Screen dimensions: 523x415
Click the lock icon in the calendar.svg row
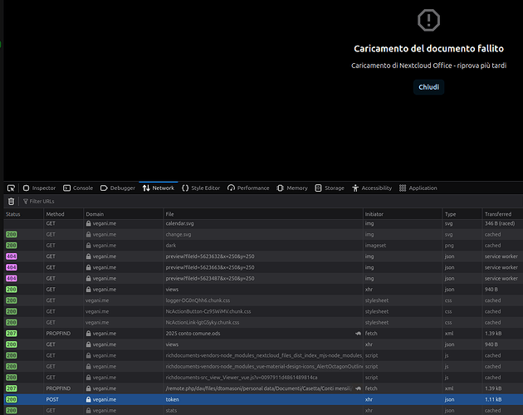(88, 223)
